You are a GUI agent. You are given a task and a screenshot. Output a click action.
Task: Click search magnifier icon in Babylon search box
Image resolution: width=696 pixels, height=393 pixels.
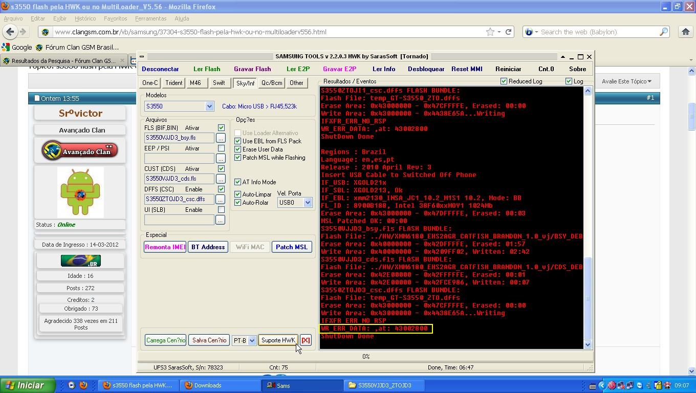664,32
